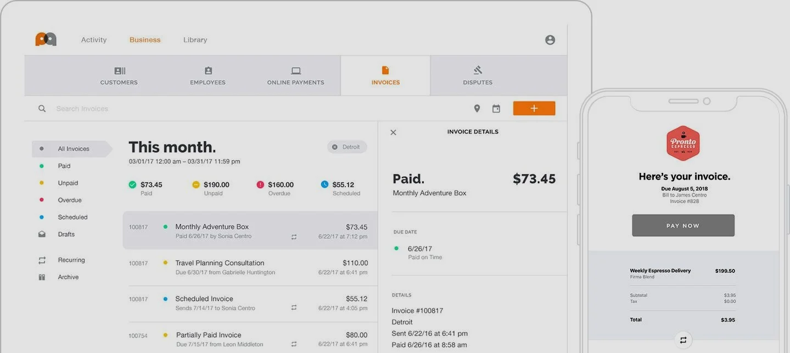Filter by Scheduled invoices in sidebar

[72, 217]
